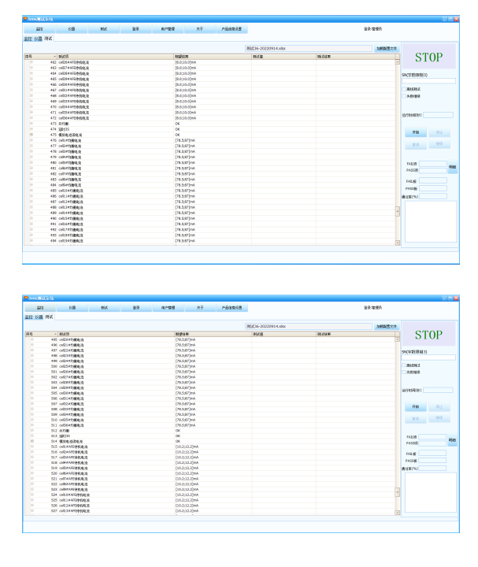Viewport: 478px width, 567px height.
Task: Close the lower window with red X
Action: (x=455, y=296)
